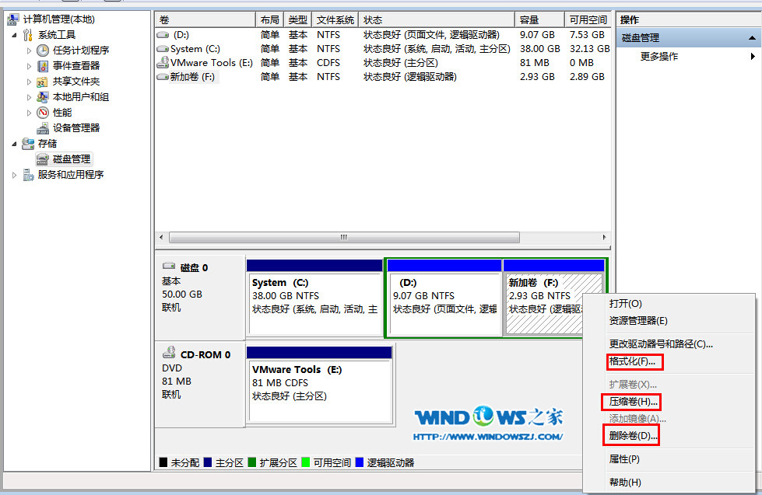Viewport: 762px width, 495px height.
Task: Click the 存储 storage icon
Action: (28, 144)
